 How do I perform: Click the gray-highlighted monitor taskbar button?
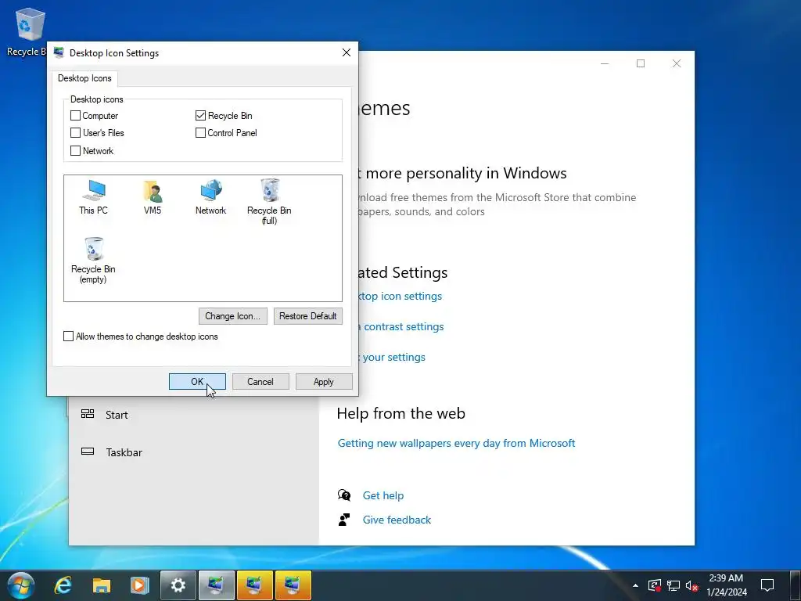click(x=217, y=585)
